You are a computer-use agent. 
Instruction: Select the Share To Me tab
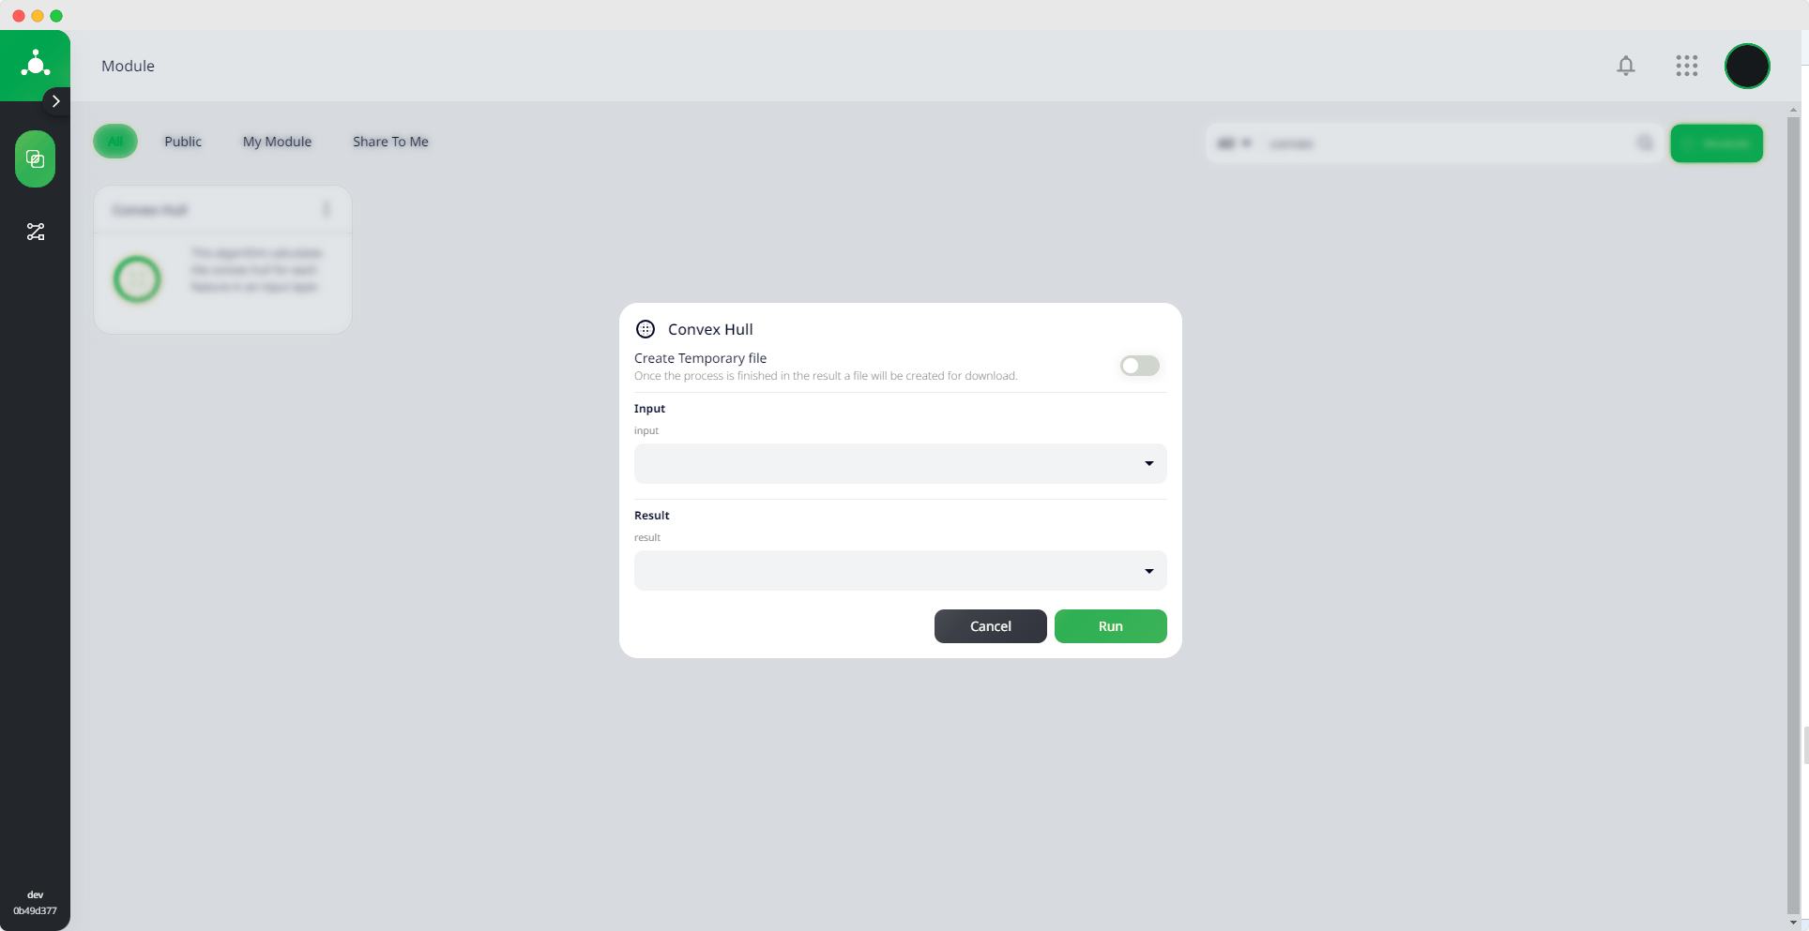[x=390, y=142]
